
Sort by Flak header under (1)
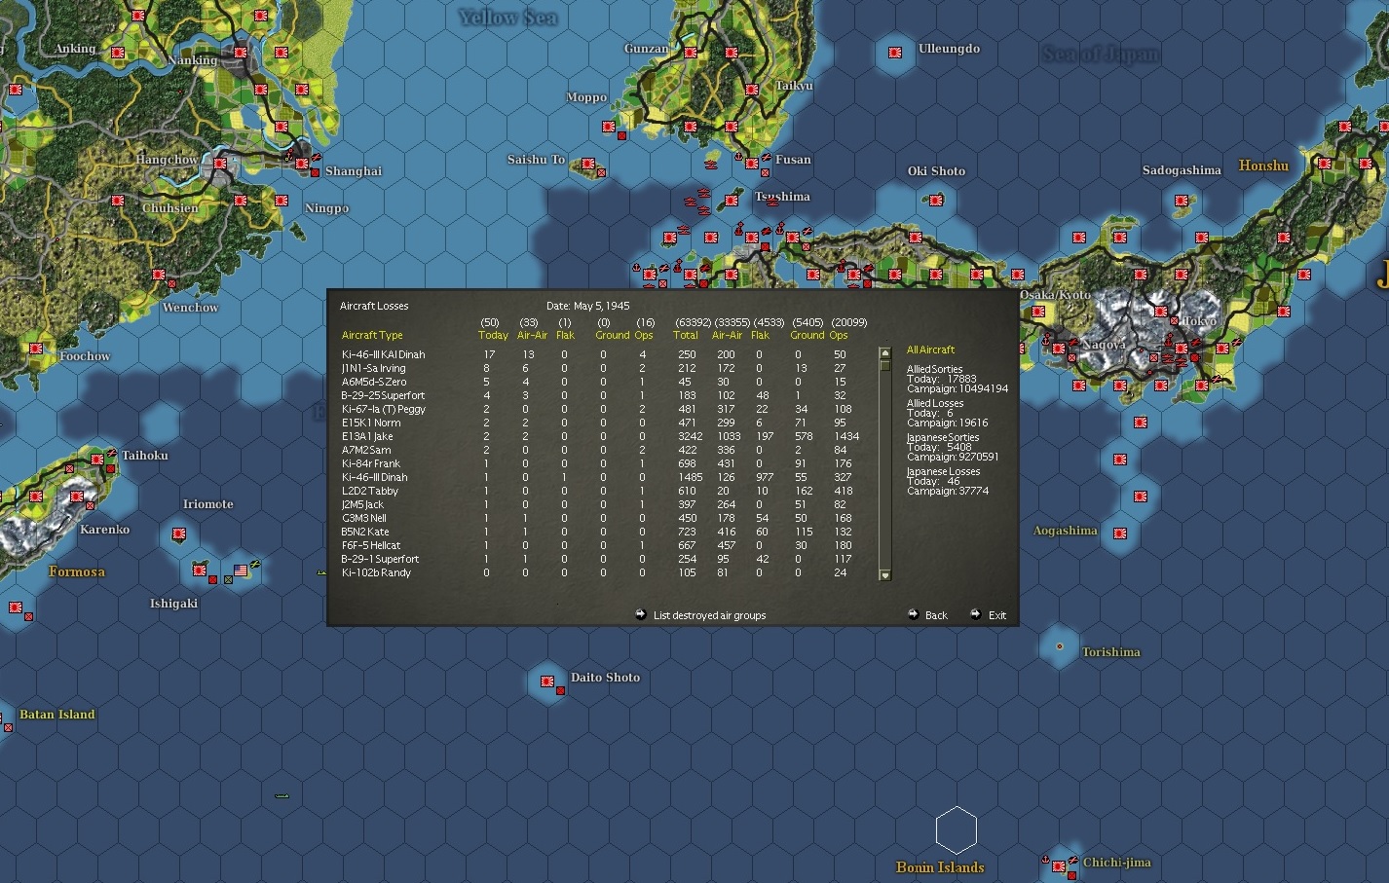pos(565,335)
